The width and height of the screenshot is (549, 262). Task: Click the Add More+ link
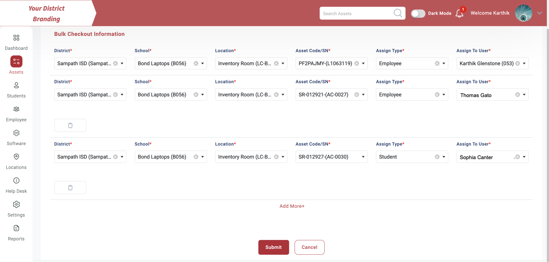[292, 206]
